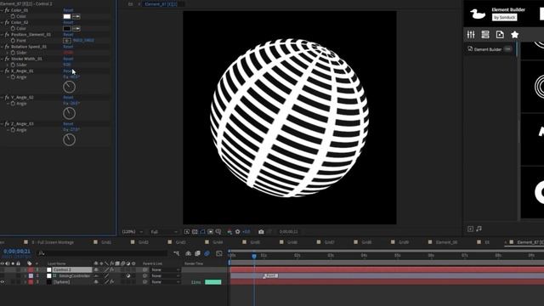Click the eyedropper for Color_01
This screenshot has height=306, width=544.
click(76, 16)
